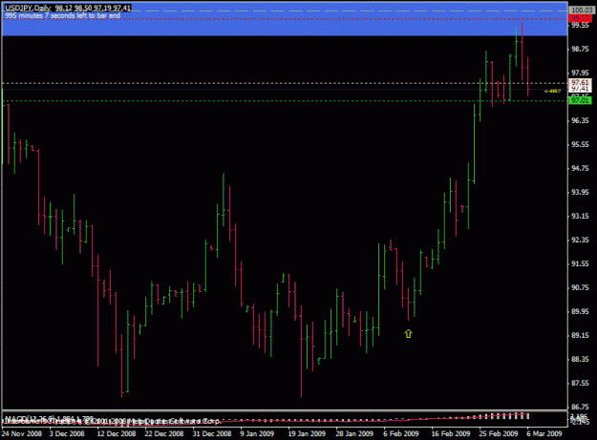
Task: Click the 31 Dec 2008 date label
Action: (212, 433)
